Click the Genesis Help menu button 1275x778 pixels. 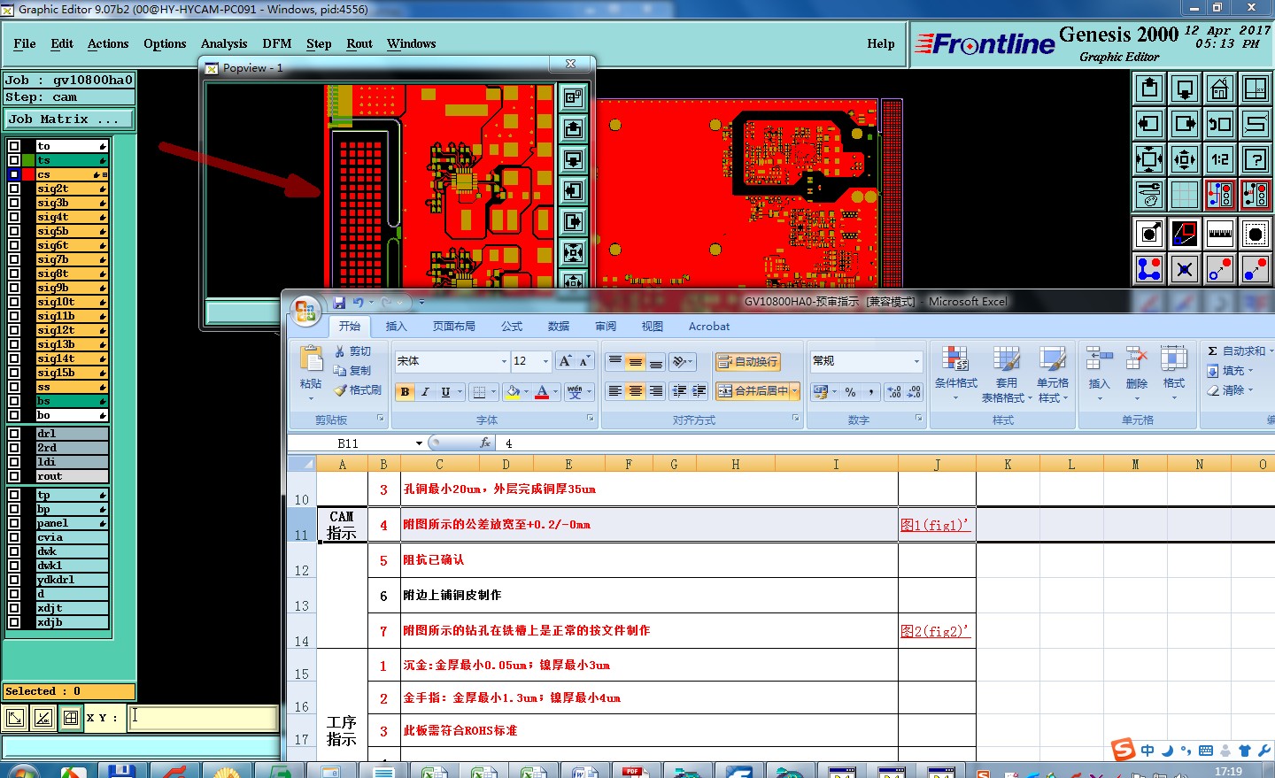881,43
